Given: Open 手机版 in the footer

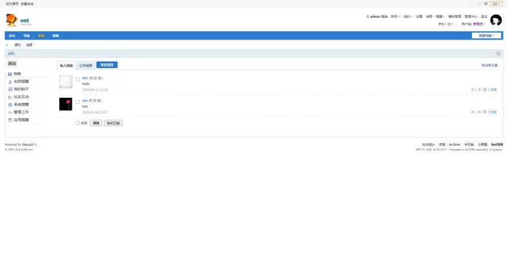Looking at the screenshot, I should [x=469, y=145].
